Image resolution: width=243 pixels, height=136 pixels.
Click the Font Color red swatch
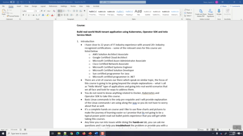(52, 15)
